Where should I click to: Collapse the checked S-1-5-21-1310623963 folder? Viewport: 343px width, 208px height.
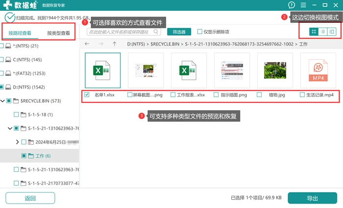coord(10,128)
